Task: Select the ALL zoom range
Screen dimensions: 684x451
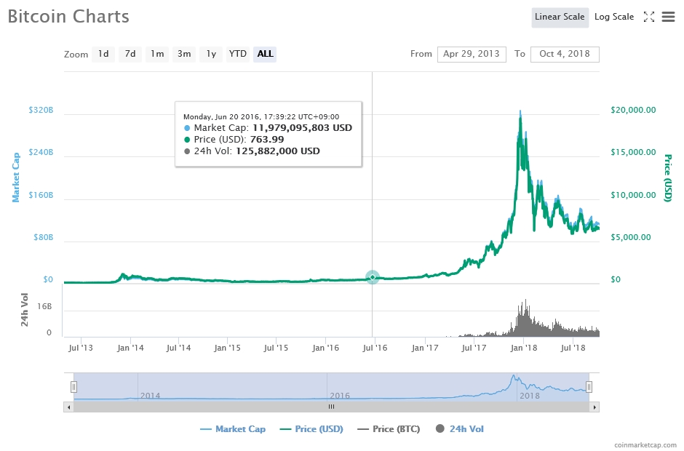Action: pos(265,54)
